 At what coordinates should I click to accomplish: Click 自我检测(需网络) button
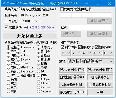tap(72, 77)
